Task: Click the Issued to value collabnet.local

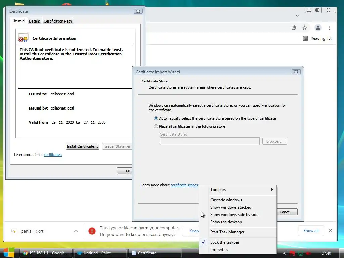Action: 62,94
